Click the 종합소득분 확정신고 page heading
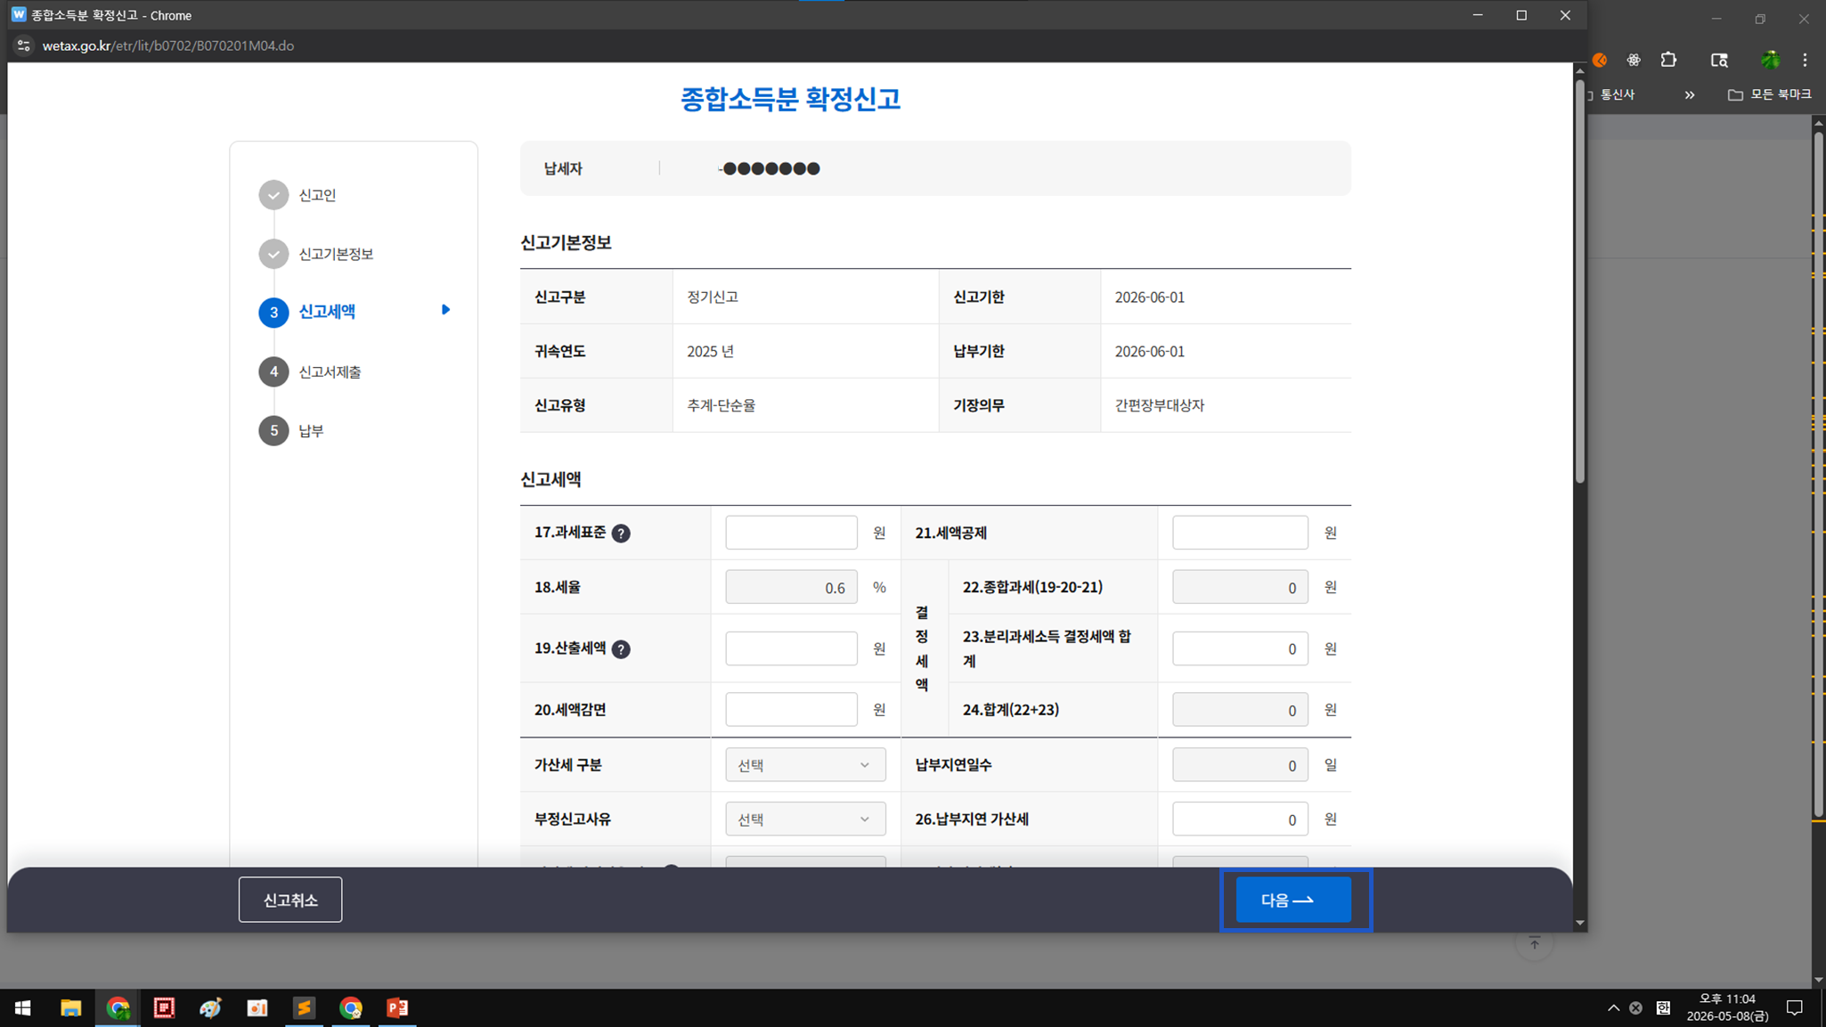1826x1027 pixels. pyautogui.click(x=790, y=98)
